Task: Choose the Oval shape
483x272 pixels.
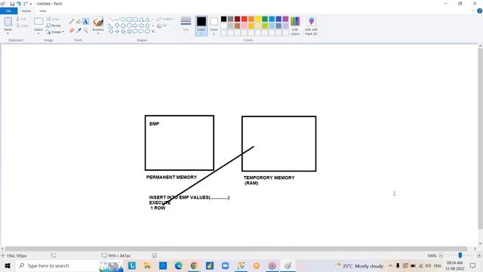Action: coord(123,20)
